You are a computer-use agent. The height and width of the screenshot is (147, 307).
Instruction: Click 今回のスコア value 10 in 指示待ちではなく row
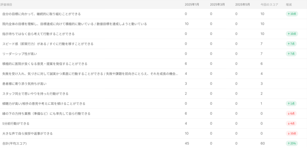262,34
